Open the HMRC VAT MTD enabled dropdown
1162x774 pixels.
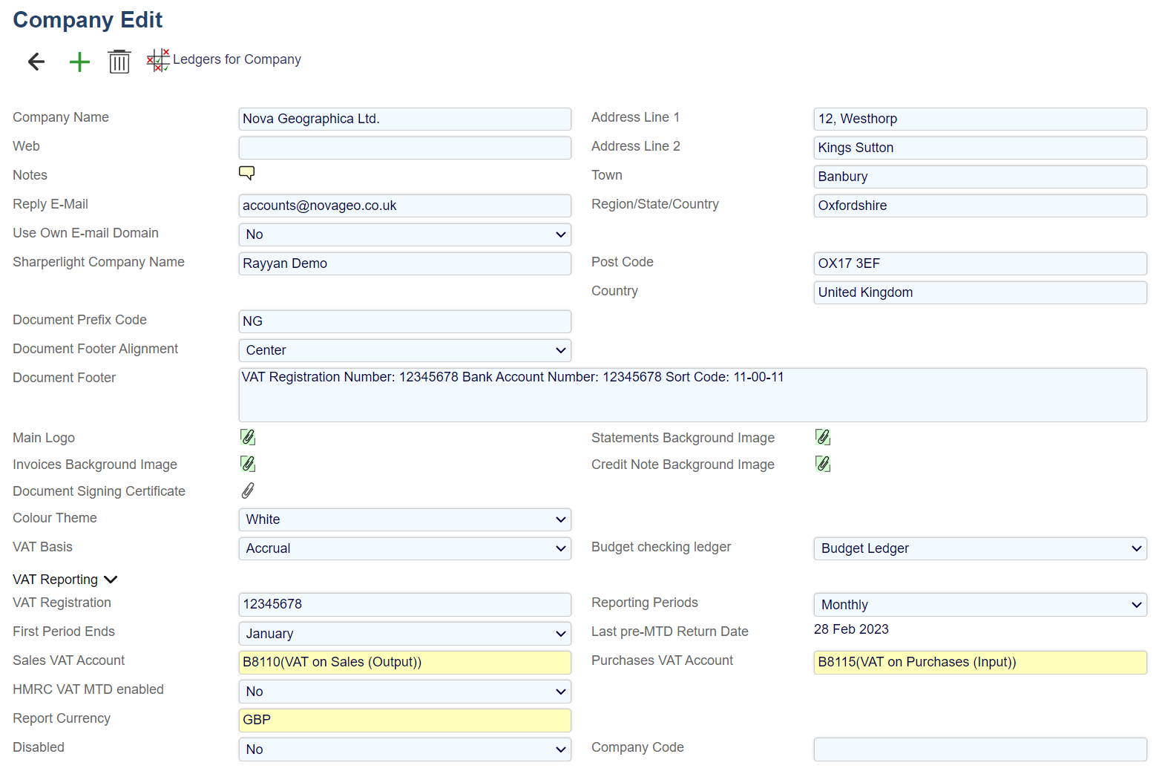coord(404,692)
